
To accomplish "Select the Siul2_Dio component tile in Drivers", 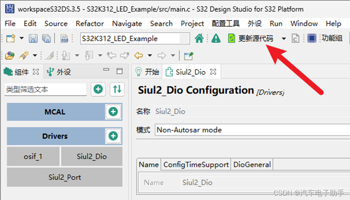I will click(x=92, y=156).
